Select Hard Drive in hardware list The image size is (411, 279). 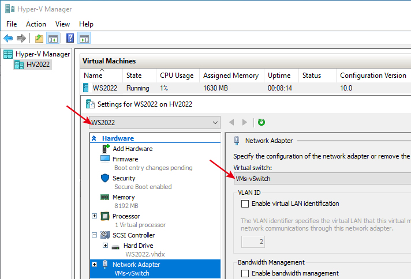[x=138, y=246]
